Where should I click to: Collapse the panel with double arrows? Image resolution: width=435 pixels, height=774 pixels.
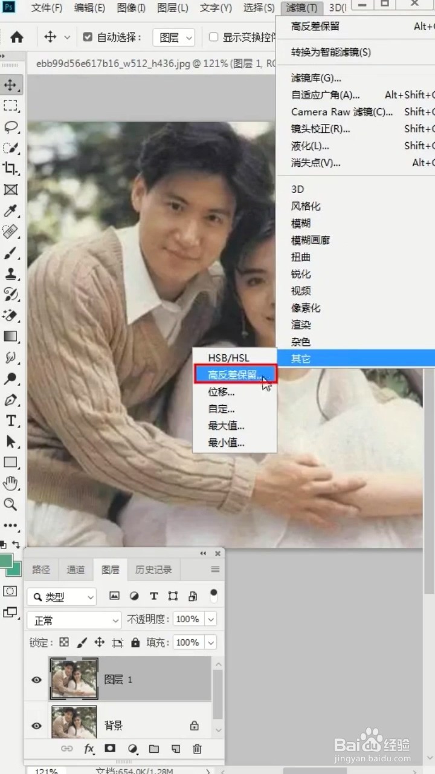pos(204,553)
